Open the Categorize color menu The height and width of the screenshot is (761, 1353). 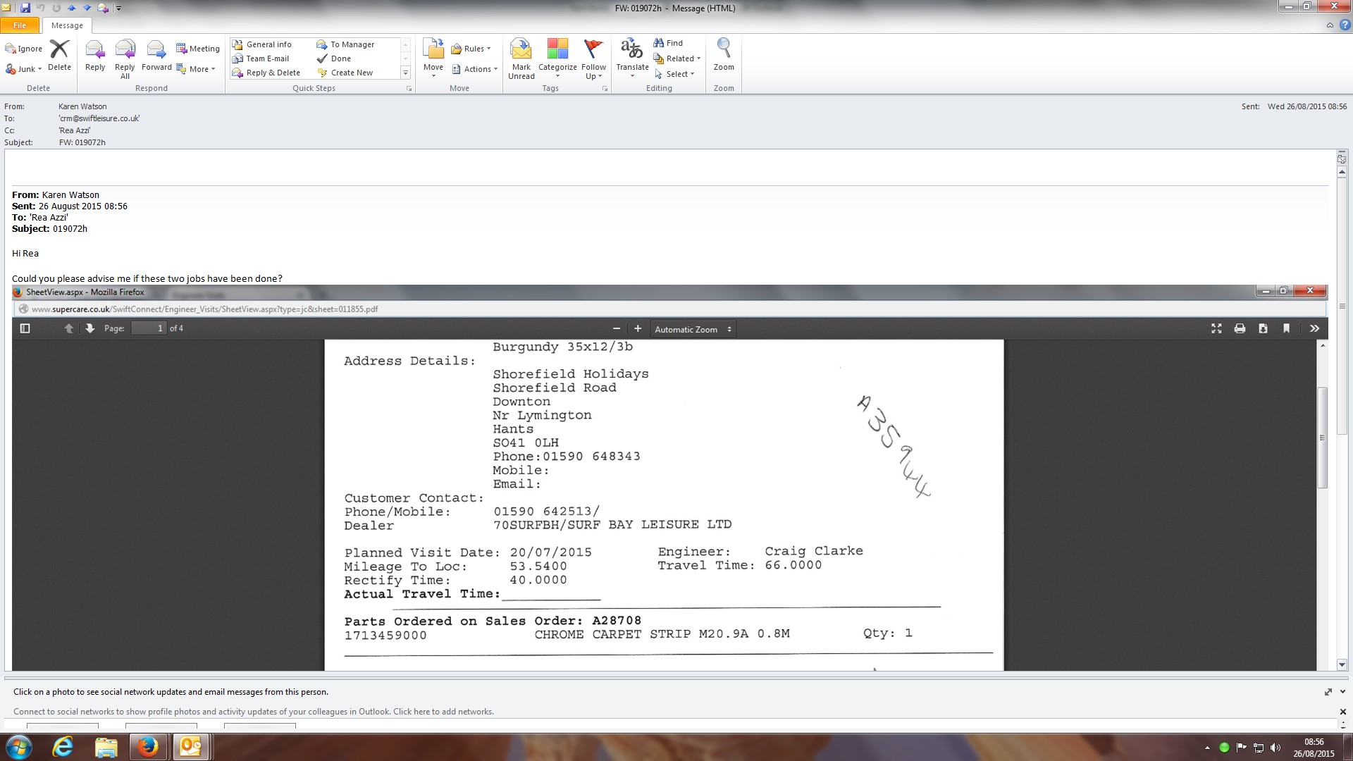[557, 58]
